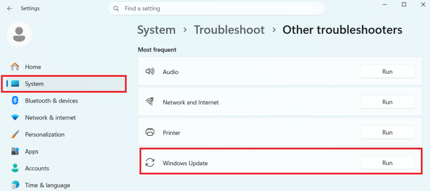Image resolution: width=430 pixels, height=191 pixels.
Task: Click the user profile avatar
Action: coord(19,34)
